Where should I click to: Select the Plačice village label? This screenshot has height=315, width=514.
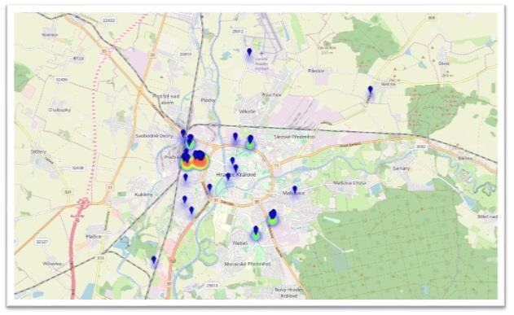pos(94,236)
